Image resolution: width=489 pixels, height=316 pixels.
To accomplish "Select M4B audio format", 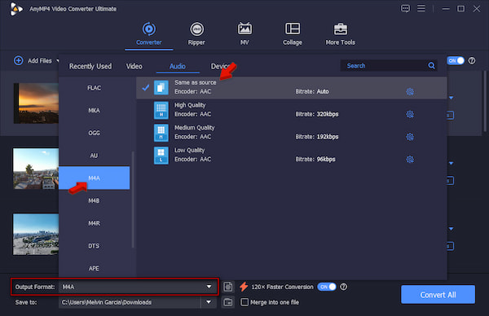I will tap(95, 200).
